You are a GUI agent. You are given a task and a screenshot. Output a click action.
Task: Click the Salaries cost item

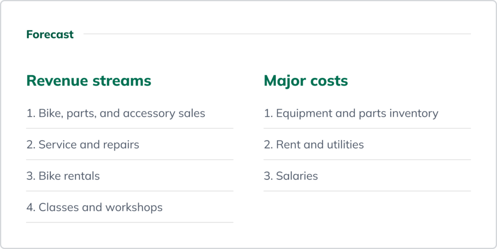pyautogui.click(x=291, y=176)
